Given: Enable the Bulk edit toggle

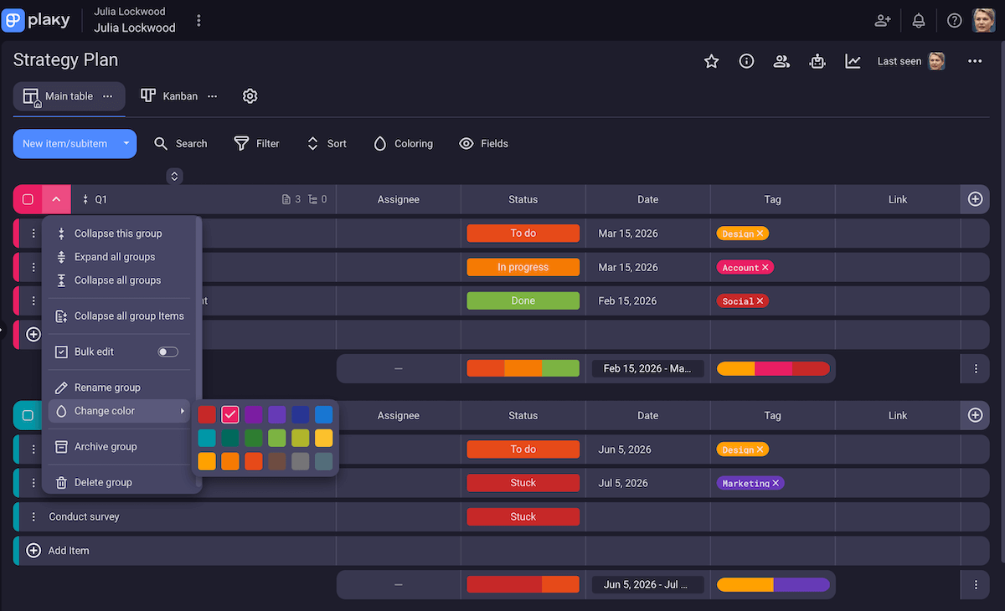Looking at the screenshot, I should point(167,352).
